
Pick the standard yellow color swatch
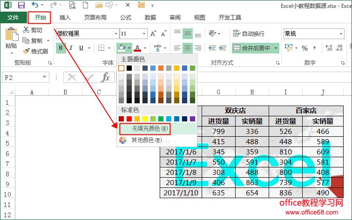point(145,119)
